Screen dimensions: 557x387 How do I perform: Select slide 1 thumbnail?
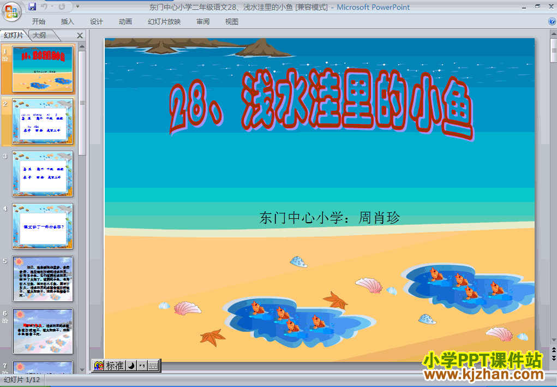[43, 69]
